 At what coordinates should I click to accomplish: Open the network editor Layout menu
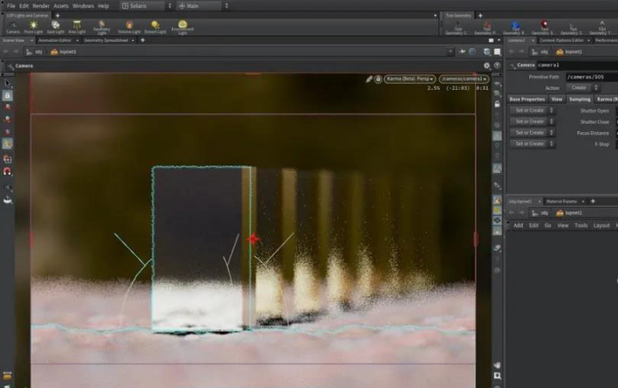tap(602, 226)
